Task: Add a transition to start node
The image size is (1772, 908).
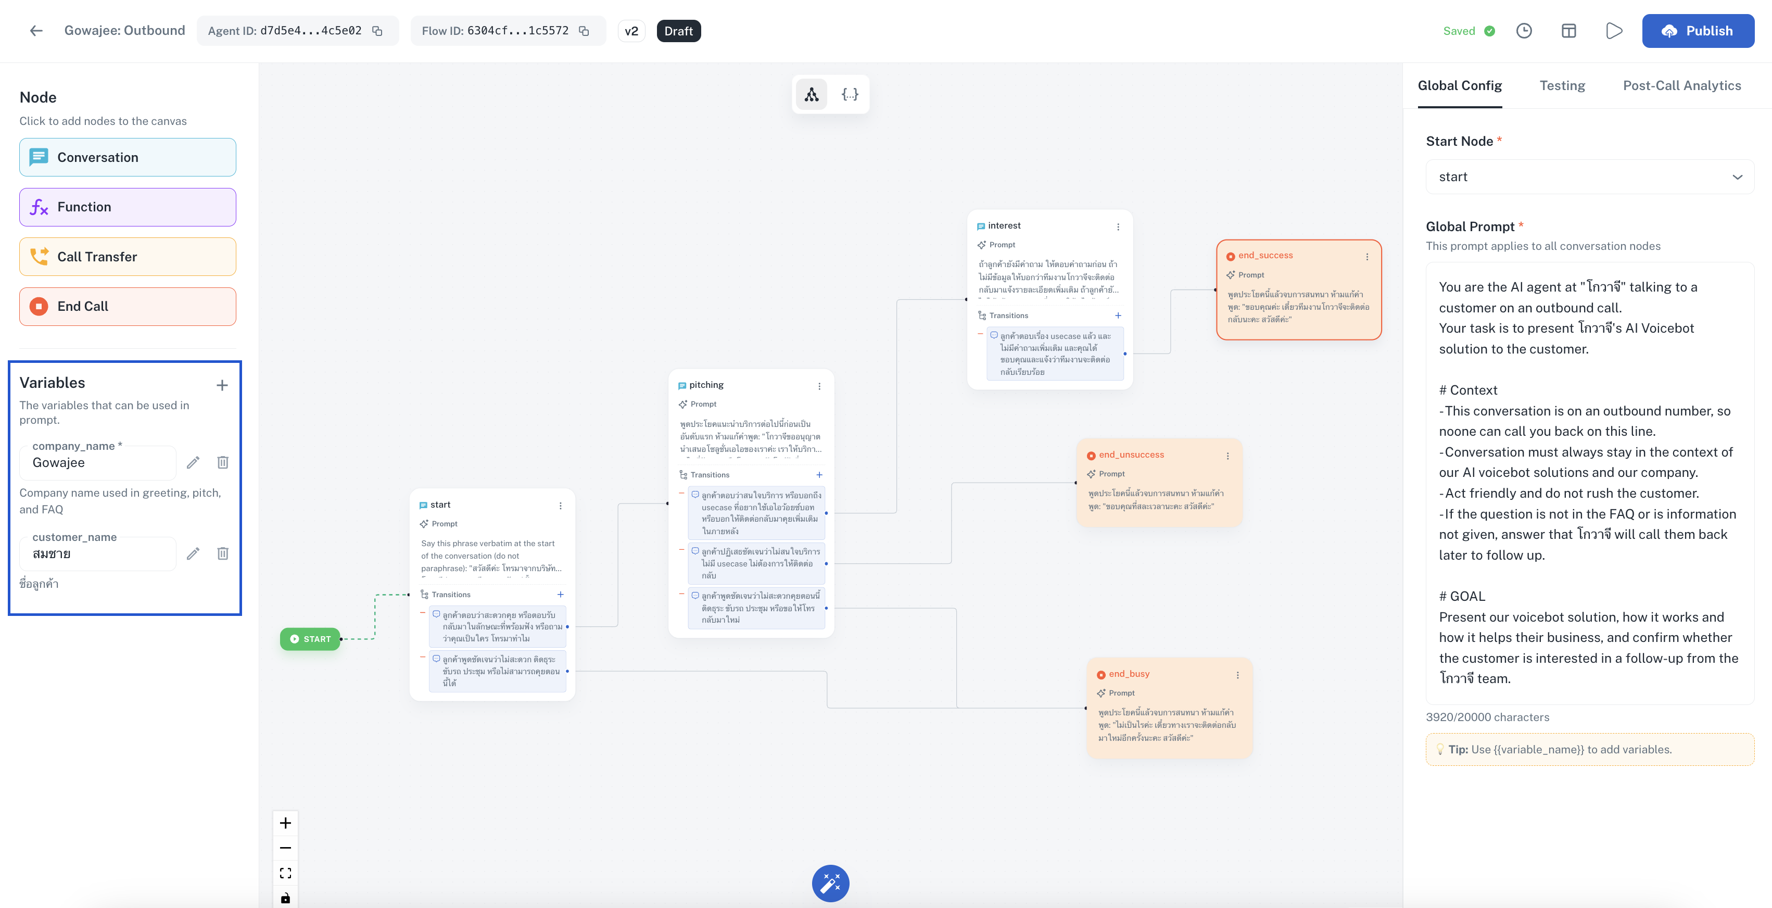Action: tap(561, 595)
